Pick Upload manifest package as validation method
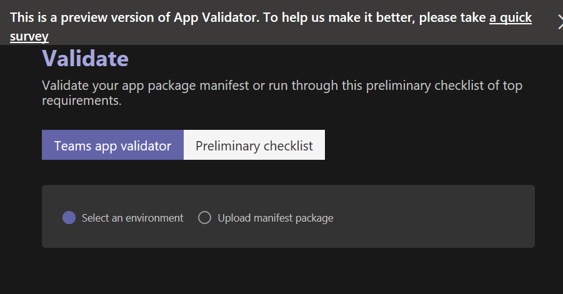Viewport: 563px width, 294px height. [x=204, y=218]
